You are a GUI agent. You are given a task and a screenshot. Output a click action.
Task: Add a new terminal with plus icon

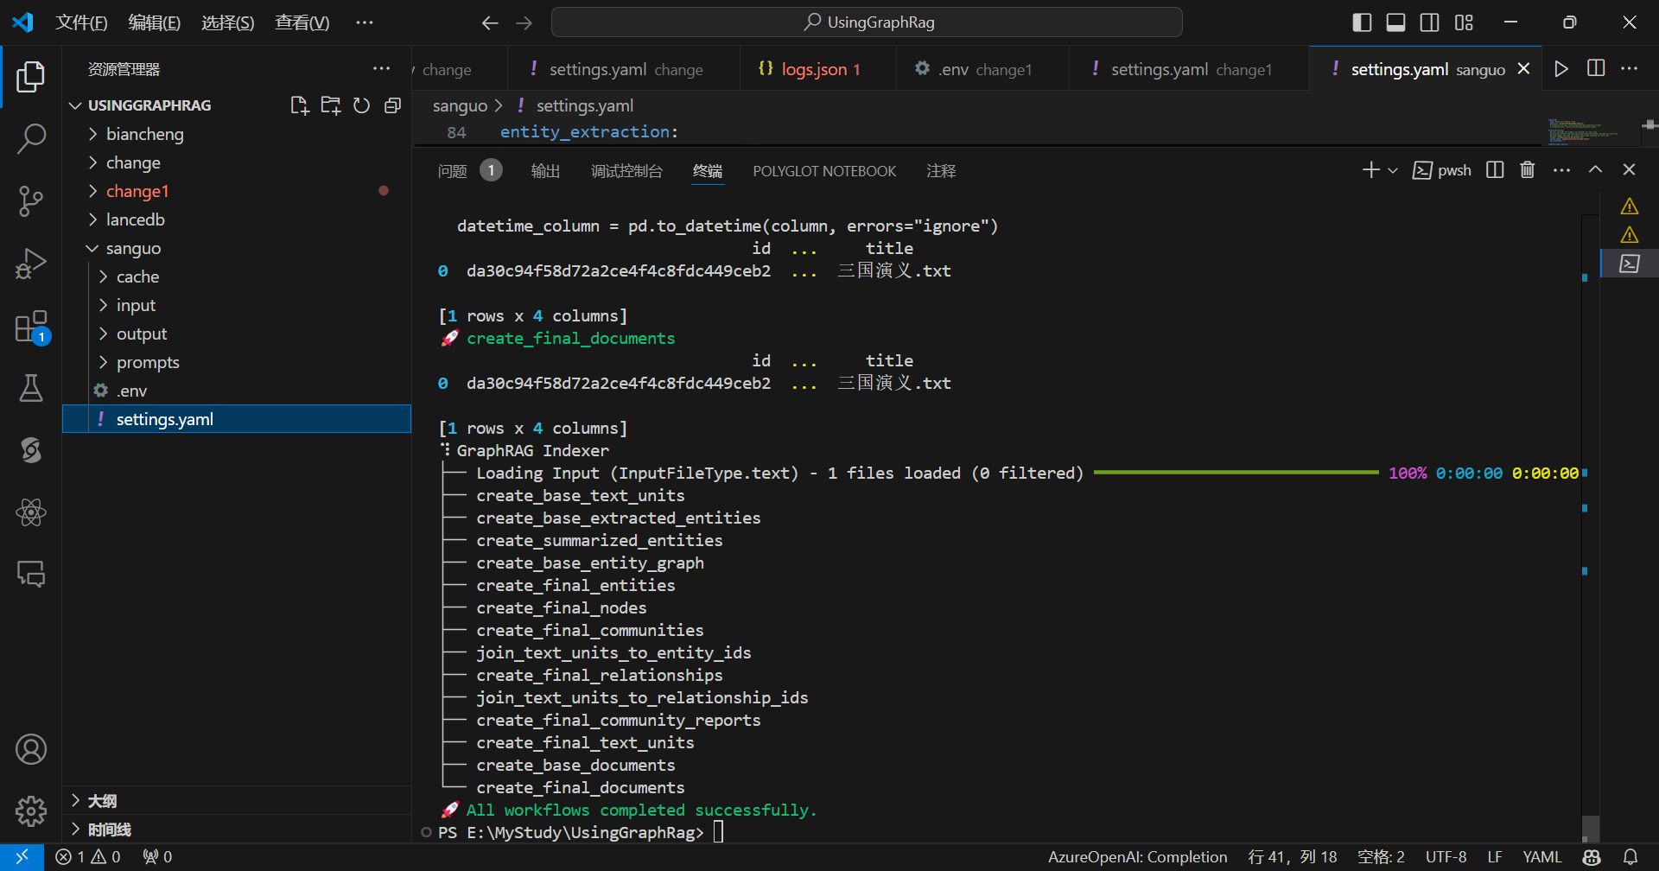[x=1370, y=170]
